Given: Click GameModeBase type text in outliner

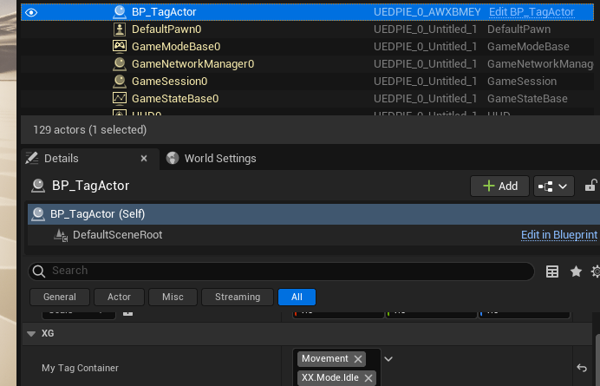Looking at the screenshot, I should (x=528, y=46).
